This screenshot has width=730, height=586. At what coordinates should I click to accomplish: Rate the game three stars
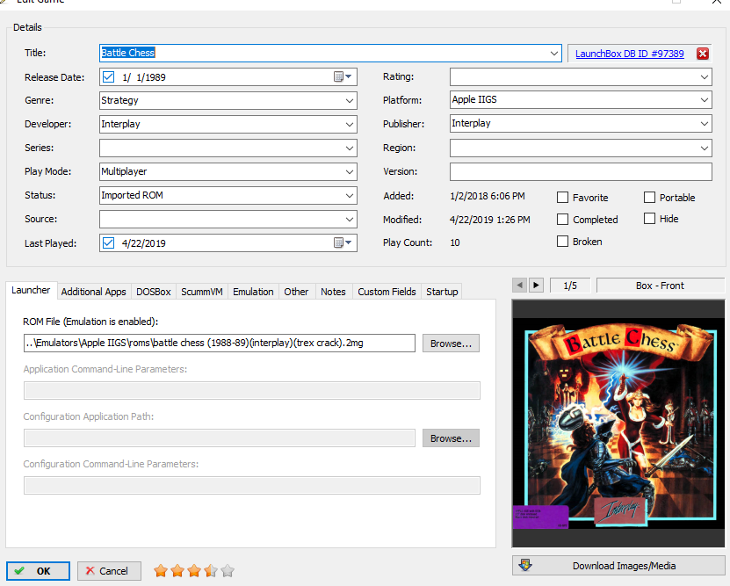pyautogui.click(x=194, y=571)
